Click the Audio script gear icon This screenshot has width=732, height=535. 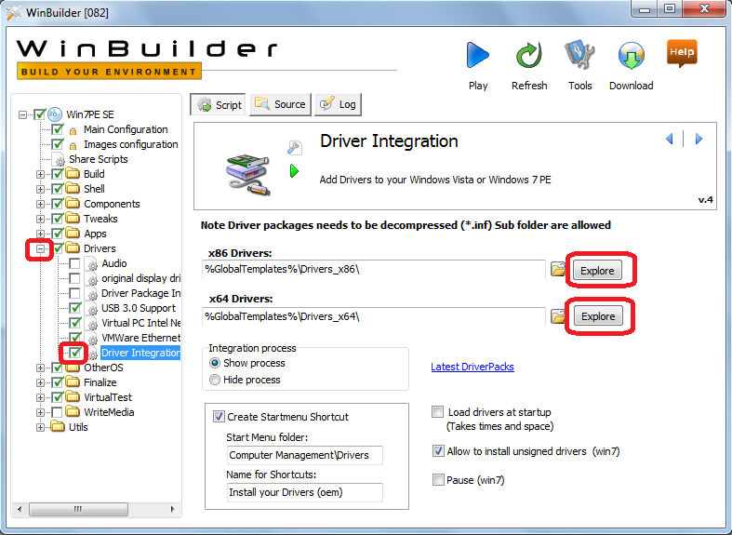[x=92, y=263]
